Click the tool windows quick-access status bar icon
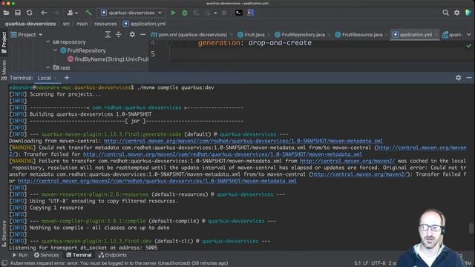475x267 pixels. (x=4, y=263)
